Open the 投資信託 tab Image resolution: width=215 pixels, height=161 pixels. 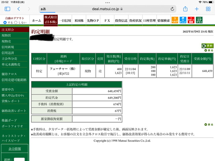pos(121,20)
